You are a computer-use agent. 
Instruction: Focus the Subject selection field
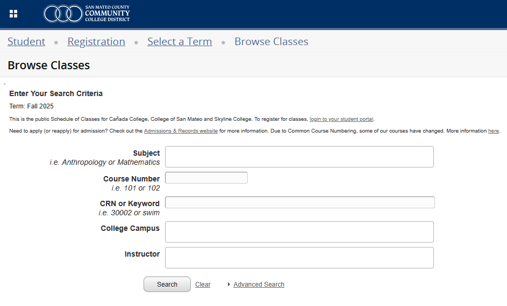299,157
